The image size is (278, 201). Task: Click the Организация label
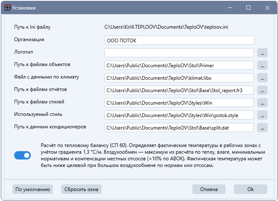[29, 39]
